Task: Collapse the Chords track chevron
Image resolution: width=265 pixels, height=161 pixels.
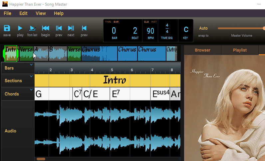Action: pos(31,89)
